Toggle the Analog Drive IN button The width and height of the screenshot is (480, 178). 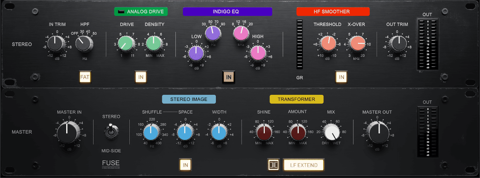[141, 77]
